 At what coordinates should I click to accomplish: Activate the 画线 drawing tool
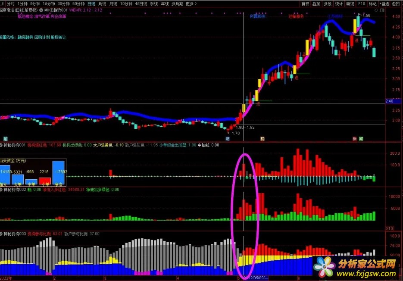(350, 3)
